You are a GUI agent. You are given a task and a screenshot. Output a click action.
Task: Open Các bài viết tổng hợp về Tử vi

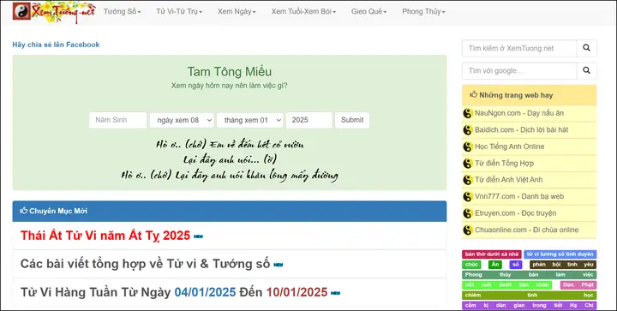(145, 263)
